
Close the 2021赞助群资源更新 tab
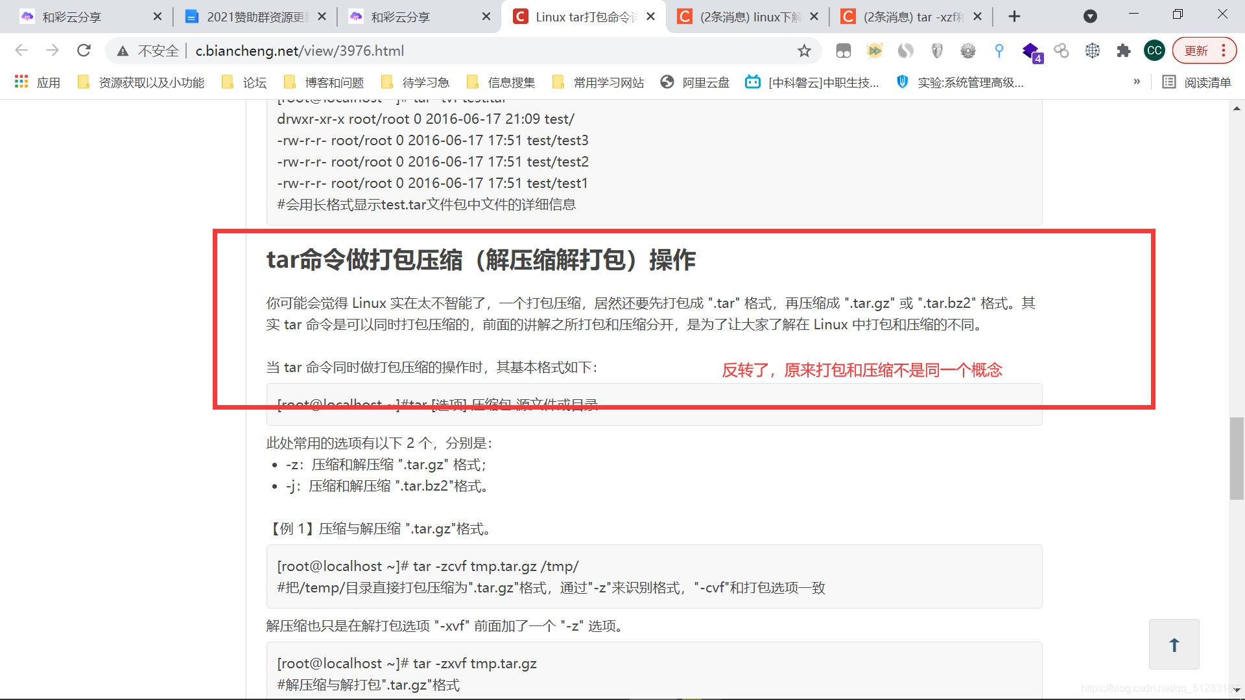322,17
